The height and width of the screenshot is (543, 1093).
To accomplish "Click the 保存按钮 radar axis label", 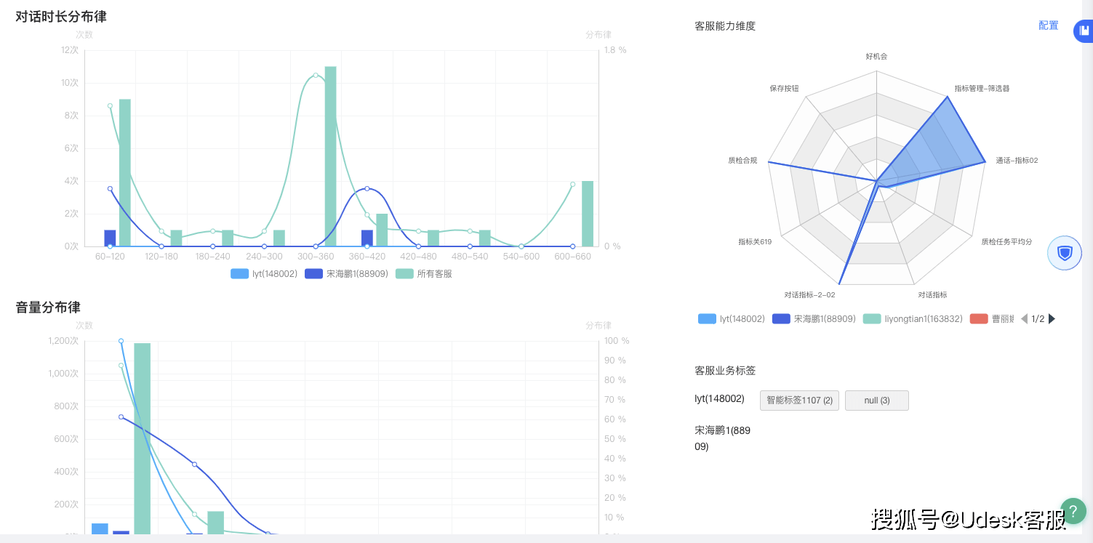I will coord(784,88).
